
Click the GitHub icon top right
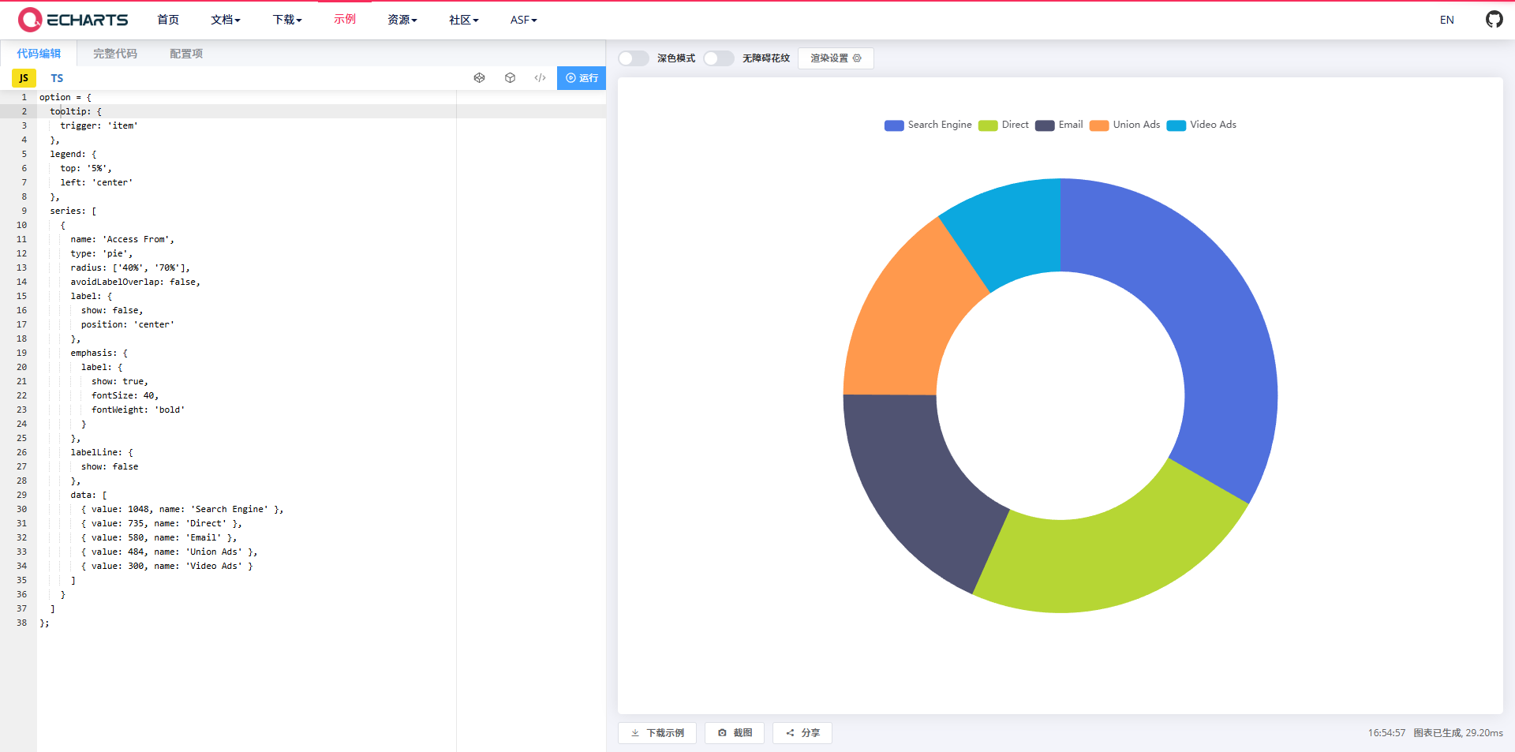1494,19
